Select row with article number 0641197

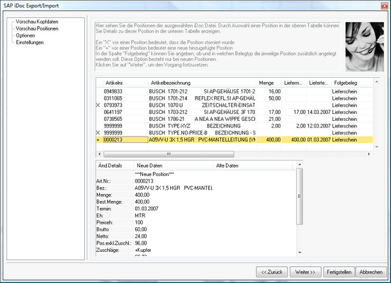pos(234,112)
